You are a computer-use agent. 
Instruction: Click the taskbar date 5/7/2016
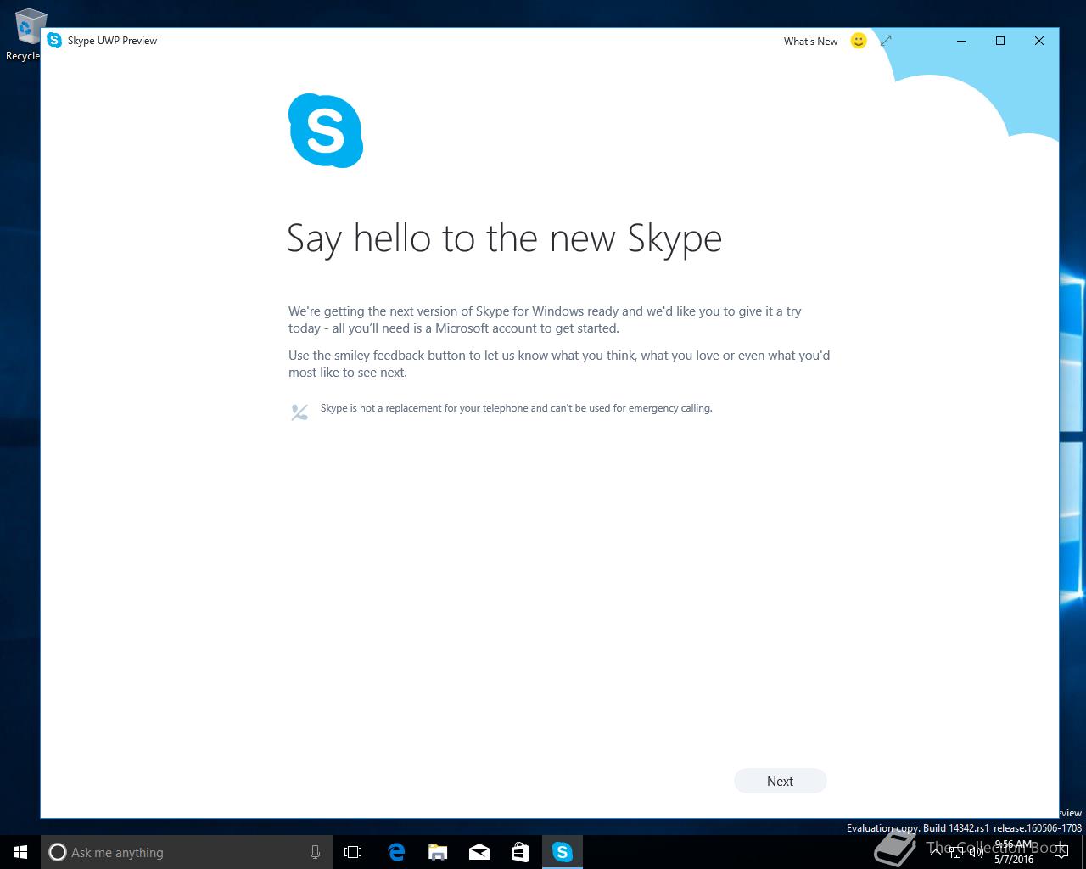point(1014,859)
